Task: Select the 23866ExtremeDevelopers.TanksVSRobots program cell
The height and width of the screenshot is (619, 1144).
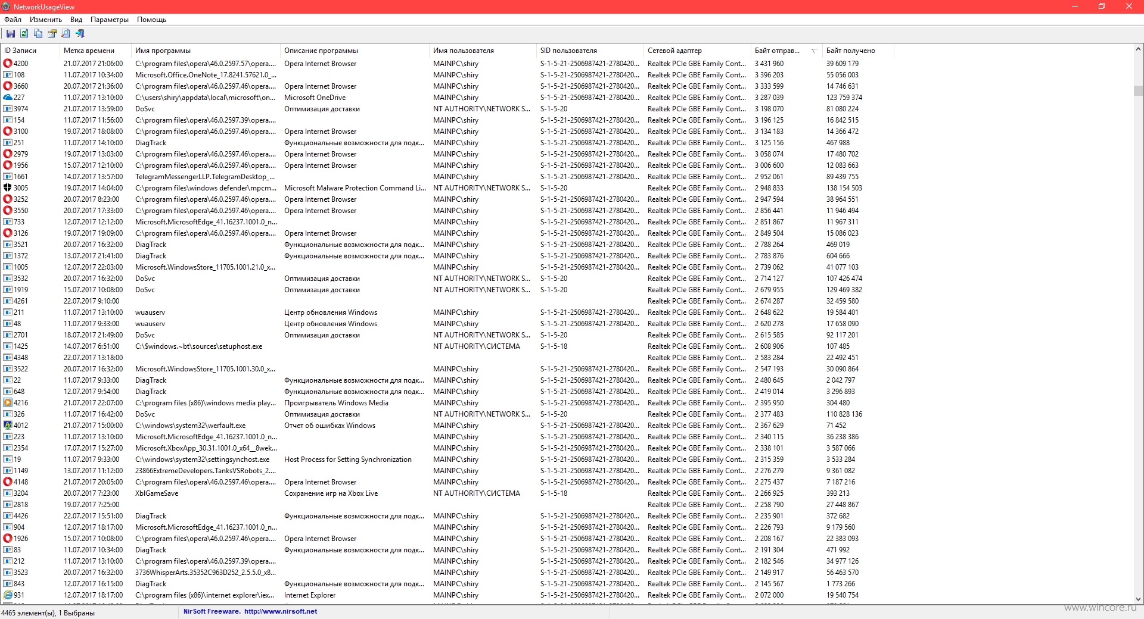Action: pos(206,470)
